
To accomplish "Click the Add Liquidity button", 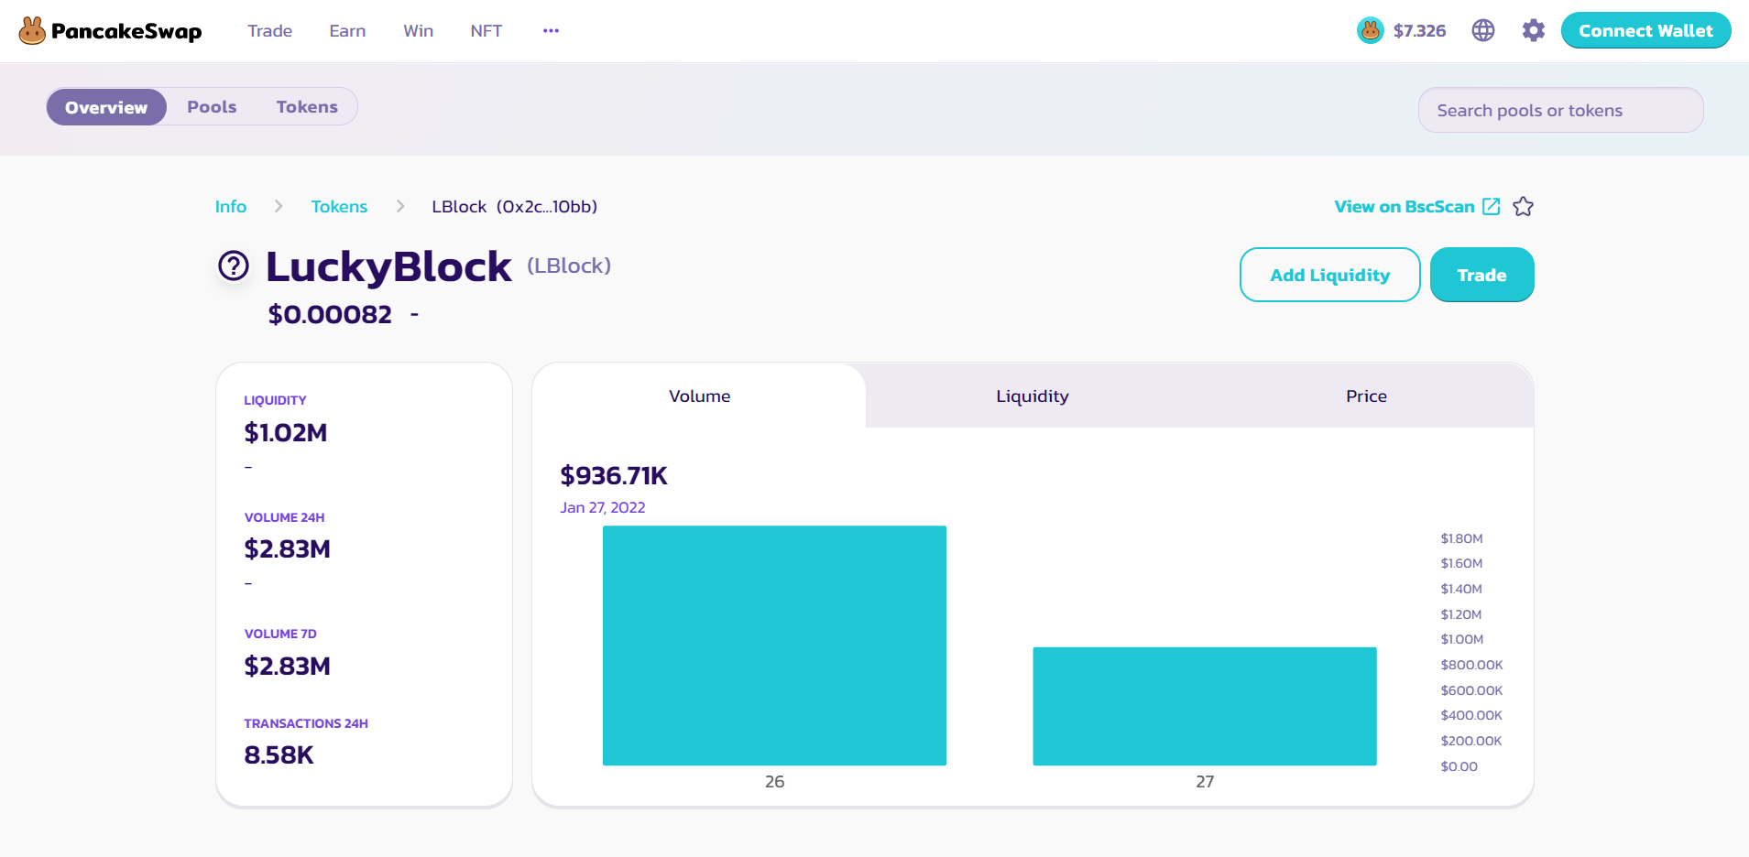I will (1329, 275).
